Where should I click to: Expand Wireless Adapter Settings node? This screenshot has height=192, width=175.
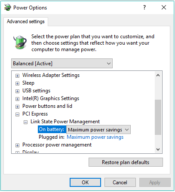click(x=17, y=76)
